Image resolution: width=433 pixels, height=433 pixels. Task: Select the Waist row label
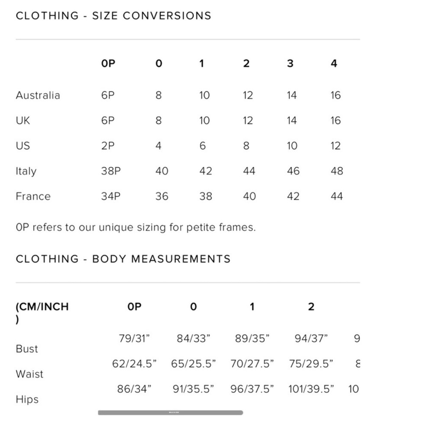(x=29, y=374)
